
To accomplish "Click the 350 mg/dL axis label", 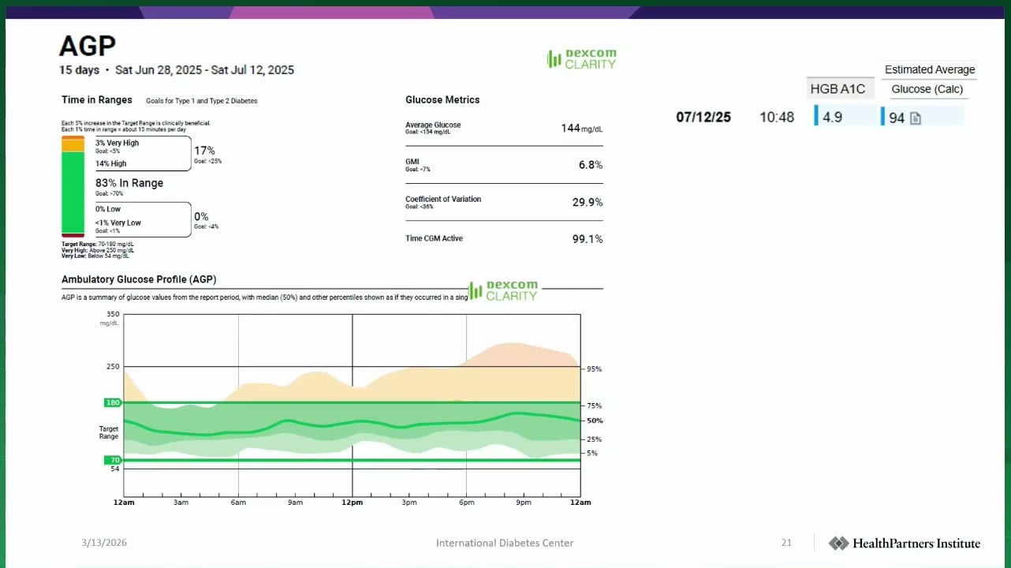I will 113,315.
